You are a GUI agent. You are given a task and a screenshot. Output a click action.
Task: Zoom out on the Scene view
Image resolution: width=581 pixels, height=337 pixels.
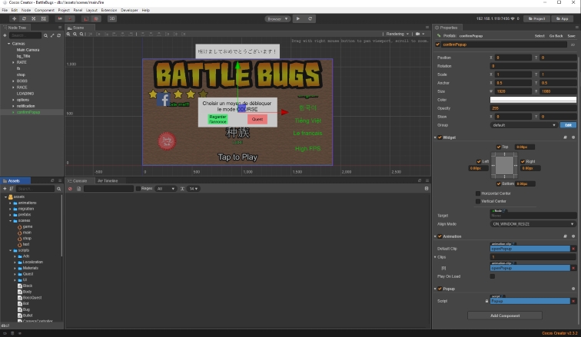75,34
